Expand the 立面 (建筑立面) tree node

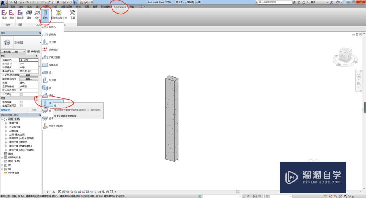[x=6, y=134]
